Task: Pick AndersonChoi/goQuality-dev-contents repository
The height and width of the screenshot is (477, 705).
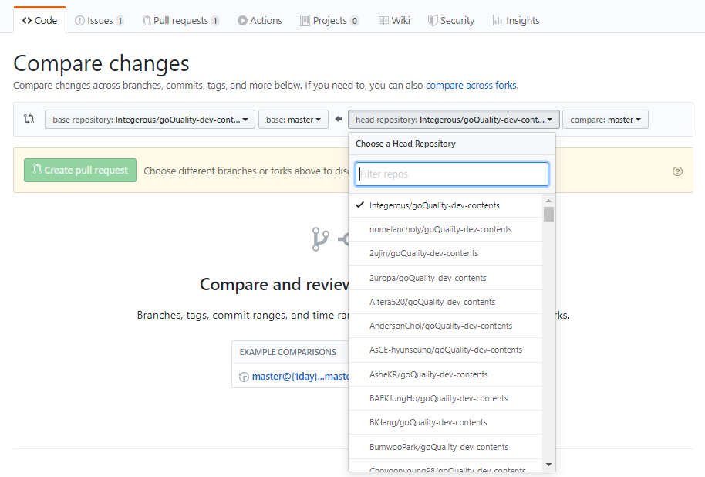Action: tap(446, 326)
